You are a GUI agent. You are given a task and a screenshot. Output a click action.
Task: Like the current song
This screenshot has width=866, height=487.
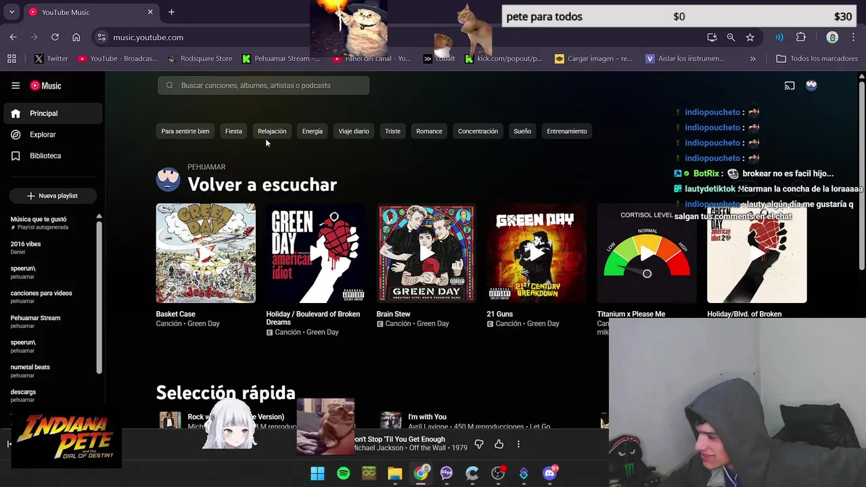click(499, 444)
